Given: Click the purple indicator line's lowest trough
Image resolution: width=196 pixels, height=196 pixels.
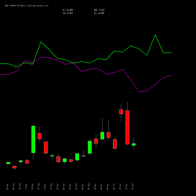Looking at the screenshot, I should (139, 92).
